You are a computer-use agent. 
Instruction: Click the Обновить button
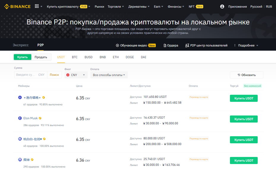[x=247, y=75]
